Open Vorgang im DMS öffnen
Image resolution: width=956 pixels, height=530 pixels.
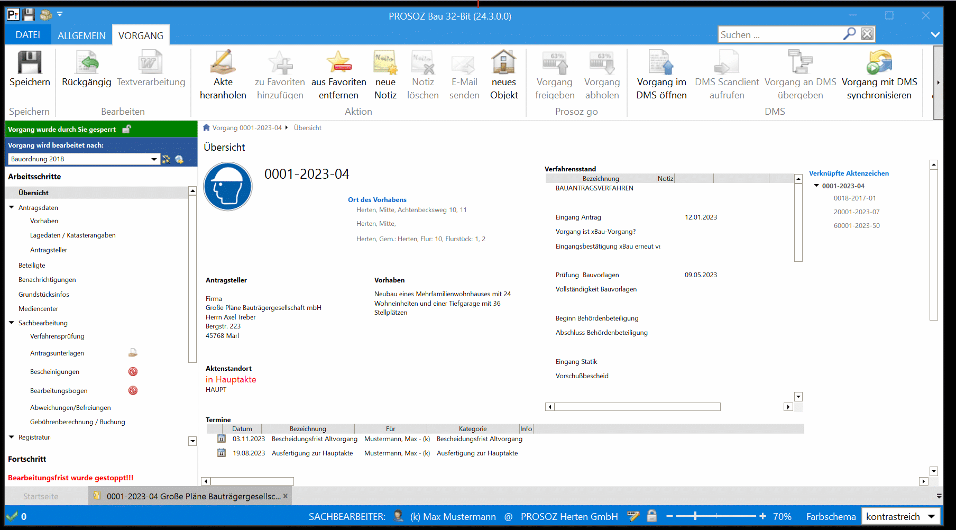pyautogui.click(x=661, y=62)
